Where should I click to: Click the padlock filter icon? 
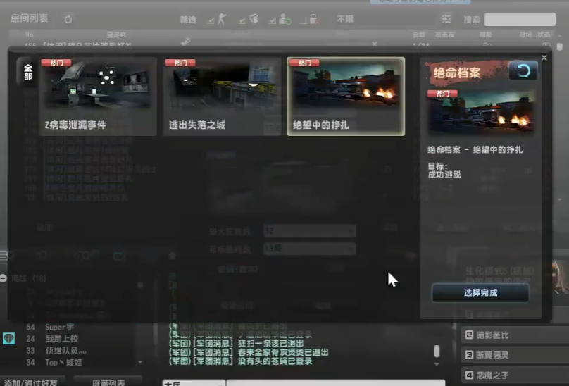tap(312, 20)
